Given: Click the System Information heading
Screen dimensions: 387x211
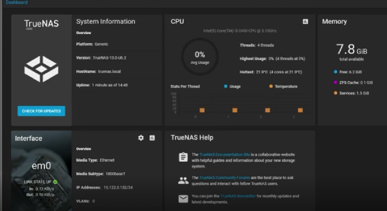Looking at the screenshot, I should (106, 22).
